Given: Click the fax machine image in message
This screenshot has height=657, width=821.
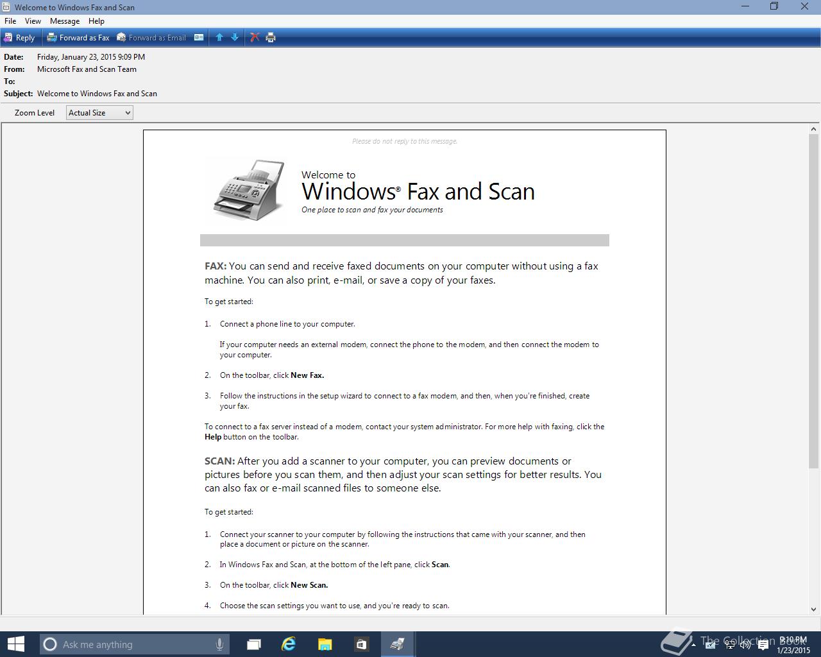Looking at the screenshot, I should click(250, 191).
